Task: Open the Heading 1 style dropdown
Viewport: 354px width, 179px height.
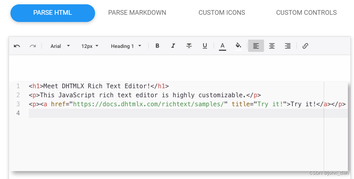Action: [x=126, y=46]
